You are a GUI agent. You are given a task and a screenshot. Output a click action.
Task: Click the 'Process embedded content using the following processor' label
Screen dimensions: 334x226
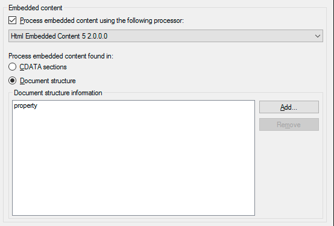(x=102, y=20)
